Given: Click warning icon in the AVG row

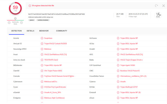Looking at the screenshot, I should (x=118, y=54).
